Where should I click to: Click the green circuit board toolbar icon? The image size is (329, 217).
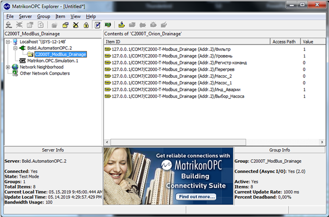click(108, 25)
